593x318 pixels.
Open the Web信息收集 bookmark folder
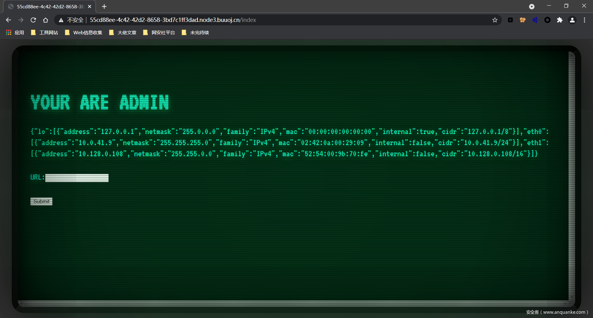[x=84, y=32]
